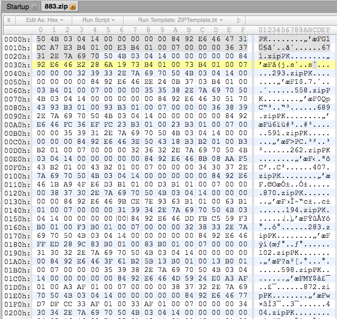This screenshot has height=319, width=337.
Task: Click ASCII text '1.zipPK' in row 0020h
Action: [x=274, y=56]
